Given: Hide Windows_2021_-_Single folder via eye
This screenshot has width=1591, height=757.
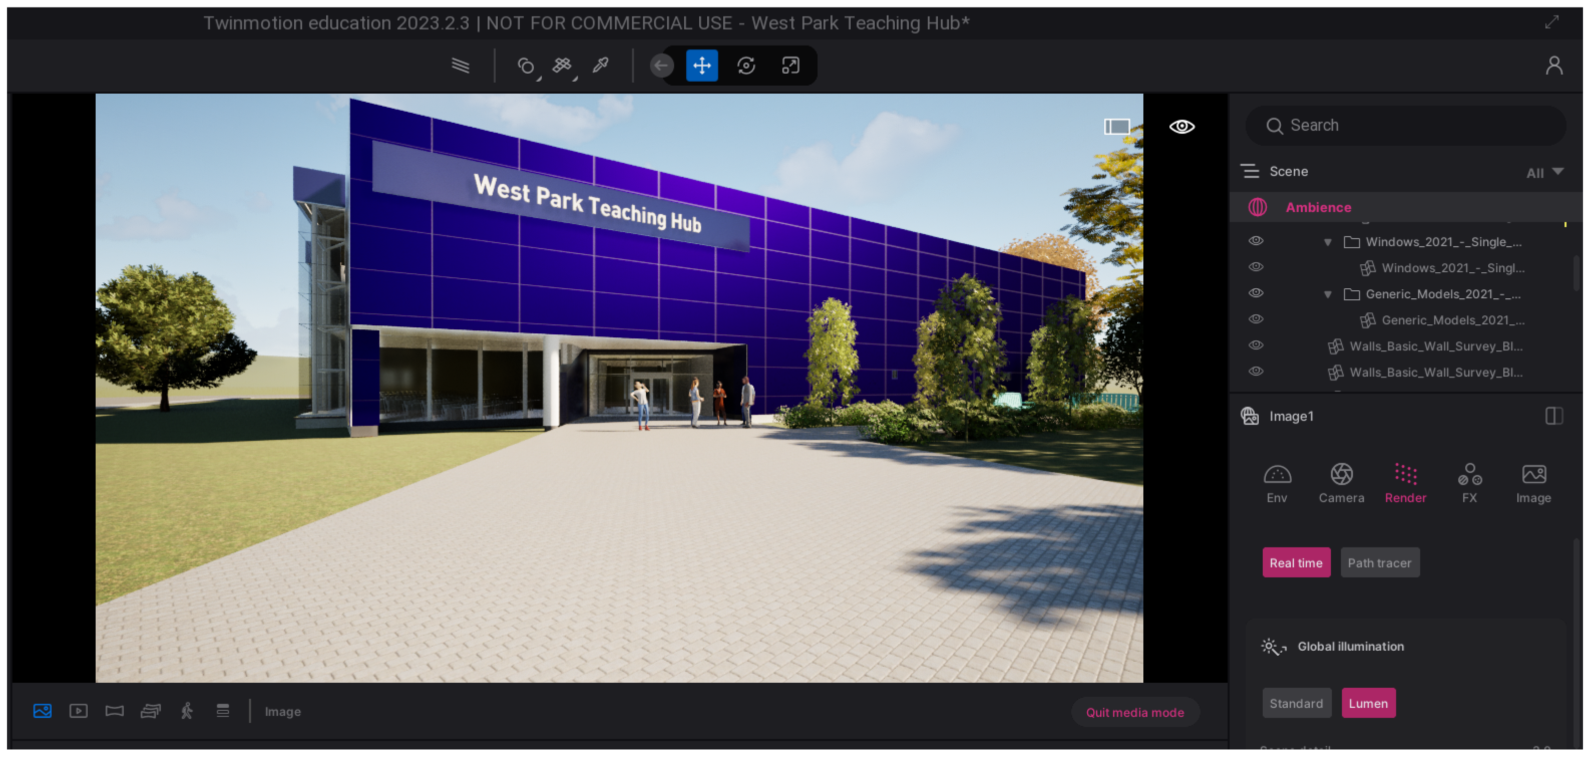Looking at the screenshot, I should tap(1256, 241).
